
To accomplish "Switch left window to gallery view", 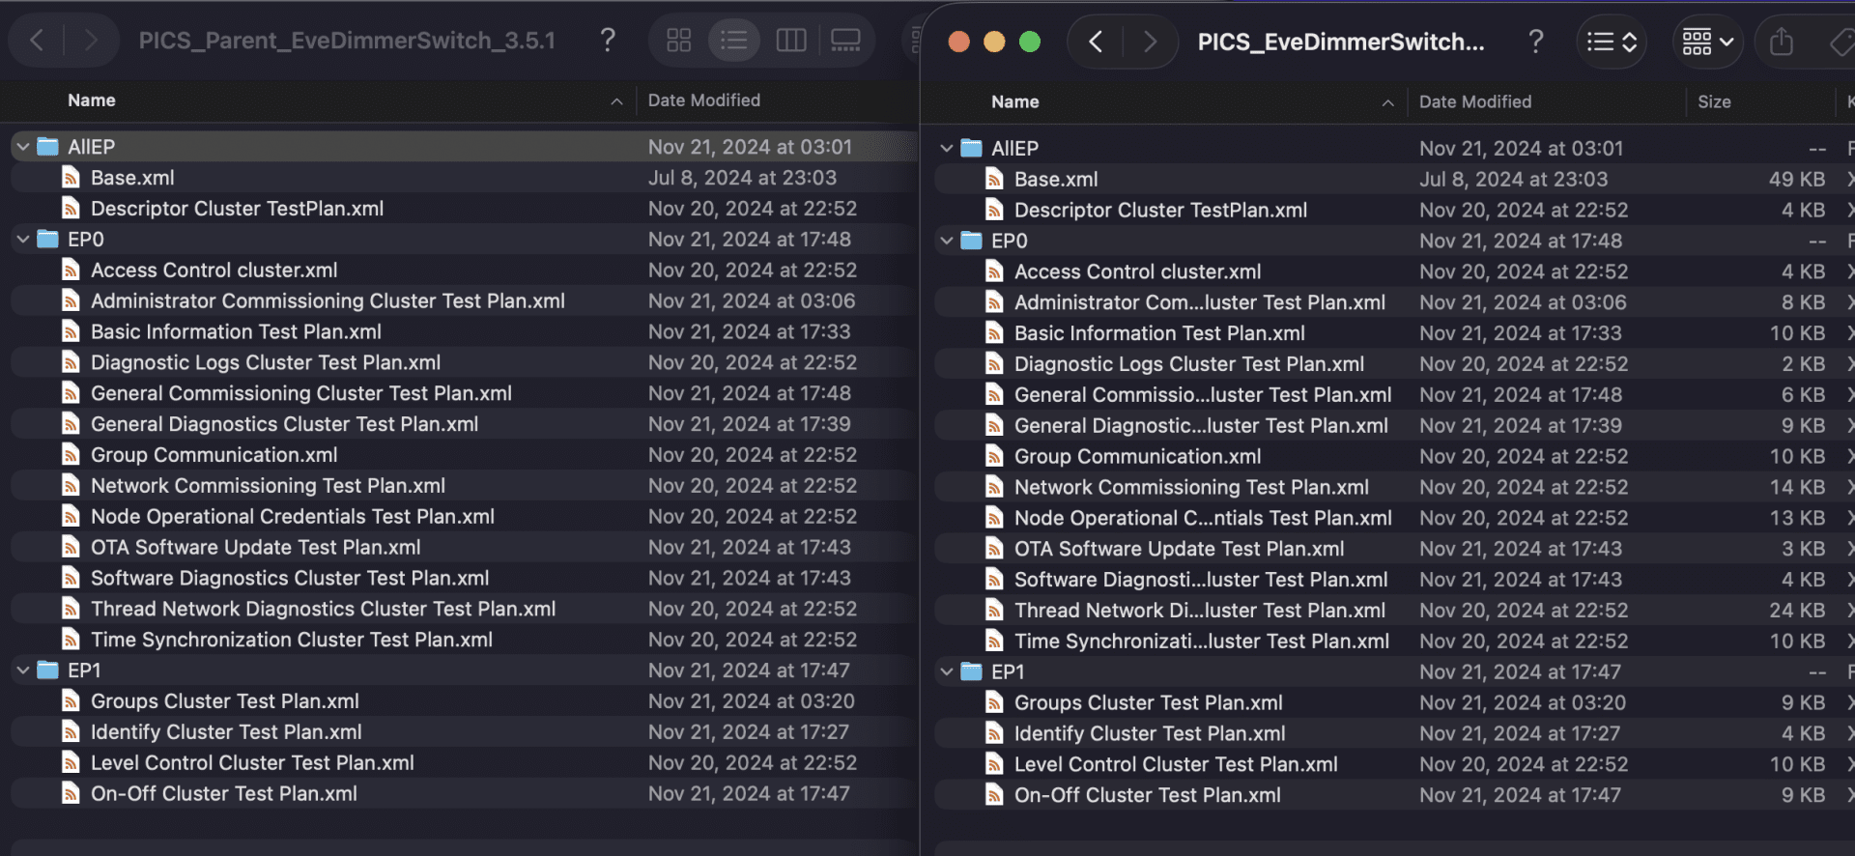I will coord(845,40).
